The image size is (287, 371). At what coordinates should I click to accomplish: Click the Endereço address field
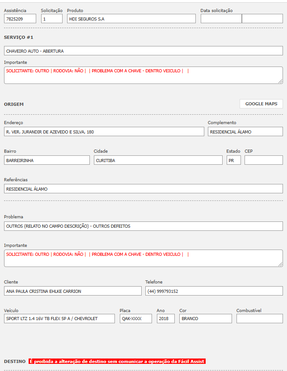pyautogui.click(x=104, y=132)
